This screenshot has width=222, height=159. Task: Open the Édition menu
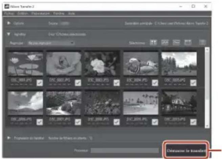pyautogui.click(x=23, y=14)
